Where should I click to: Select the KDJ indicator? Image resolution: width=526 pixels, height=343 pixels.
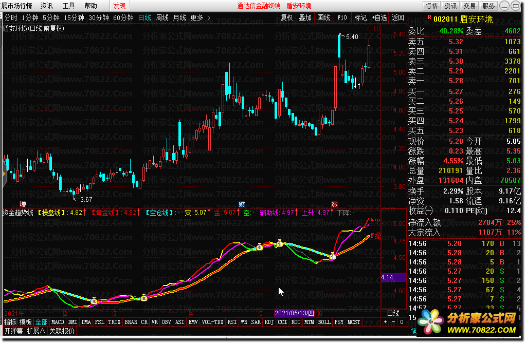pyautogui.click(x=269, y=322)
